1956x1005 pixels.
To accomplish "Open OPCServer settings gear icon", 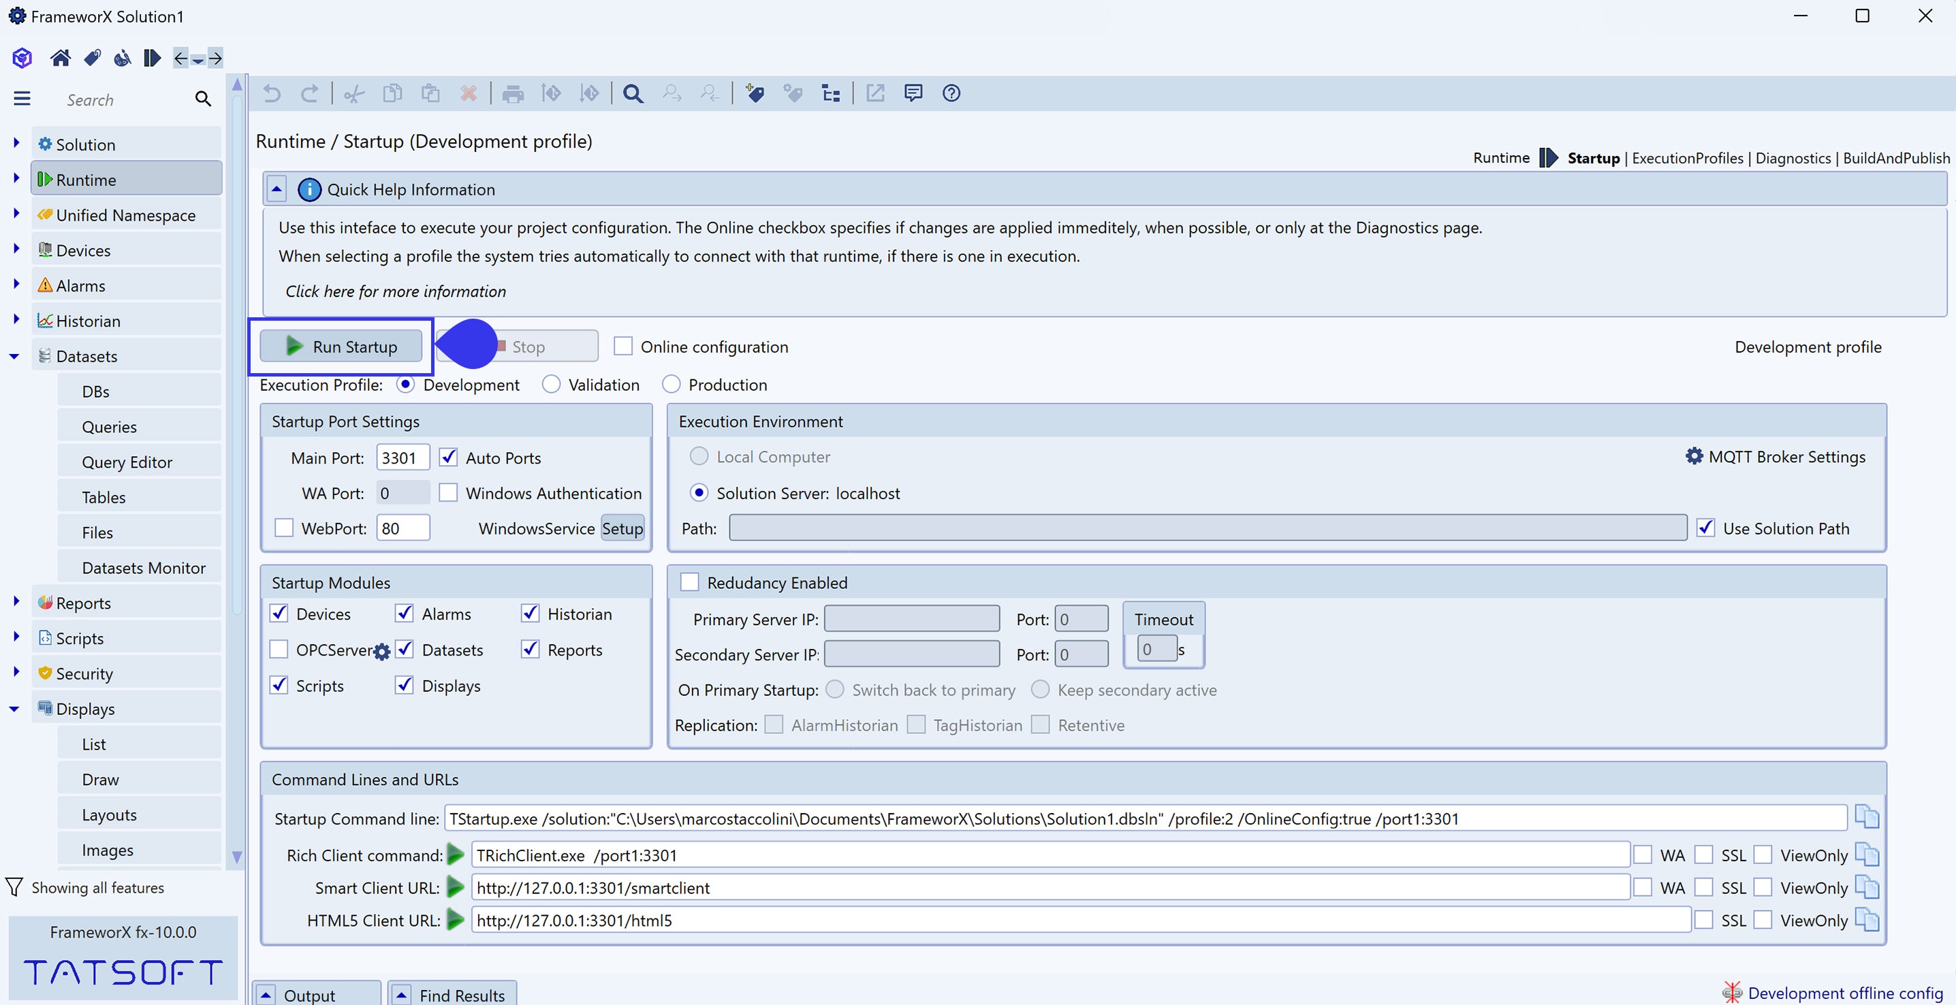I will [382, 652].
